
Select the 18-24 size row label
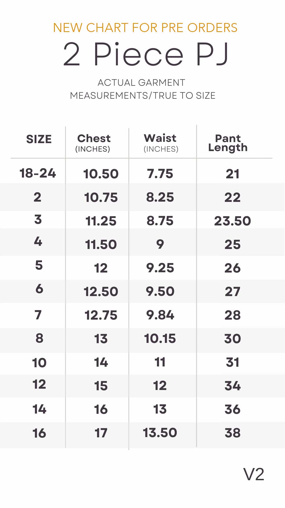[x=38, y=173]
